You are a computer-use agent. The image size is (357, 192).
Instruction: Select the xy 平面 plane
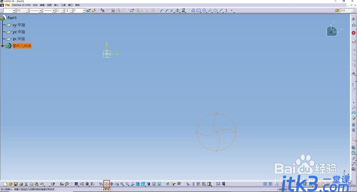click(x=19, y=25)
